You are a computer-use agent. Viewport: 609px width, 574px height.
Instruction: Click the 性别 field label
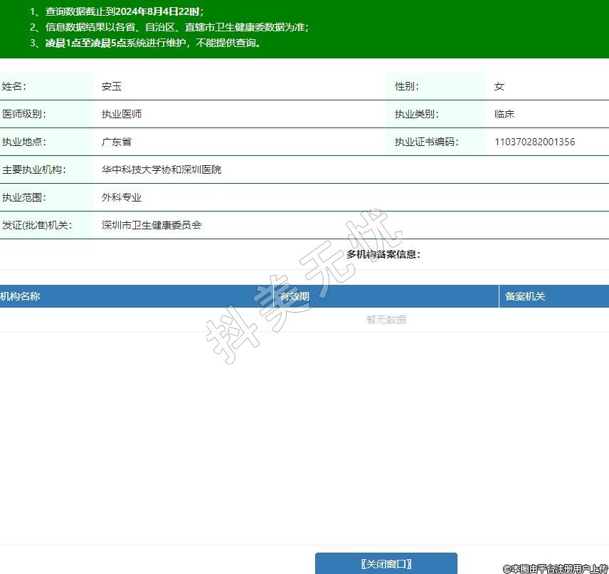coord(407,86)
